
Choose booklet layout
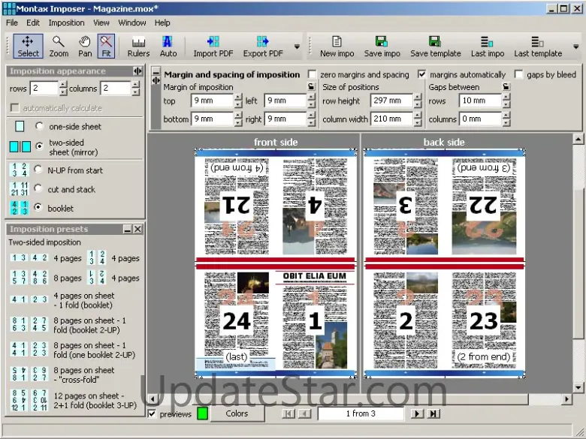coord(38,207)
